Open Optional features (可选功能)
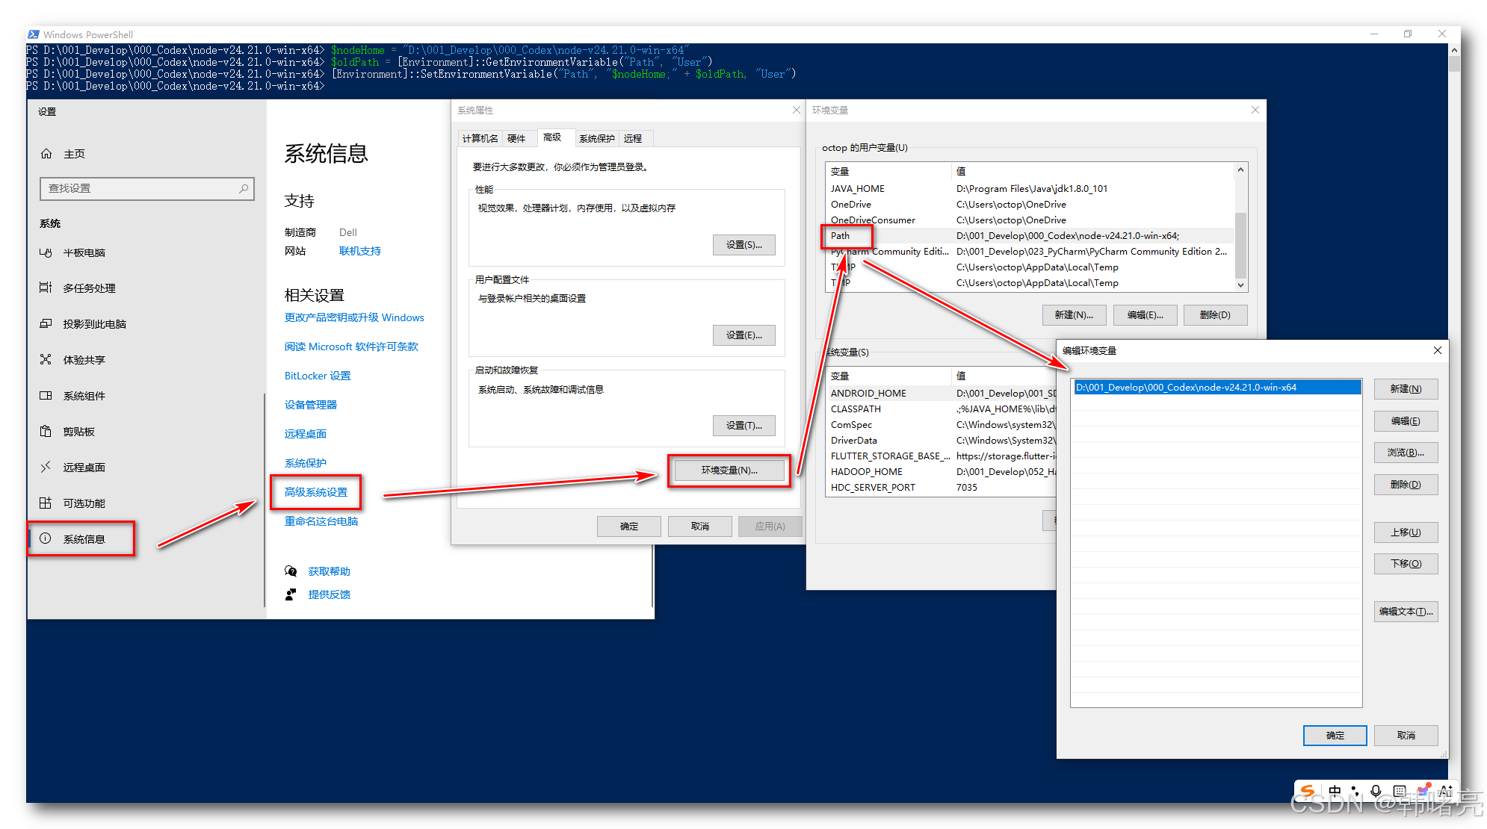The image size is (1487, 829). (84, 503)
